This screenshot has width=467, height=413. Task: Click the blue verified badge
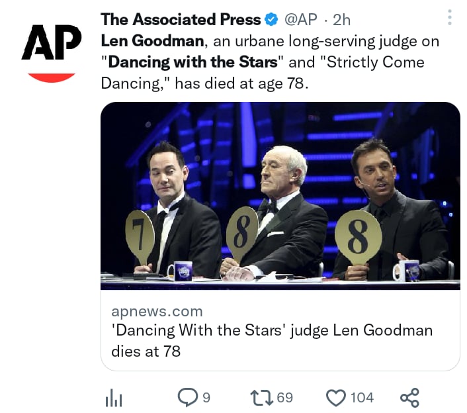[x=271, y=21]
